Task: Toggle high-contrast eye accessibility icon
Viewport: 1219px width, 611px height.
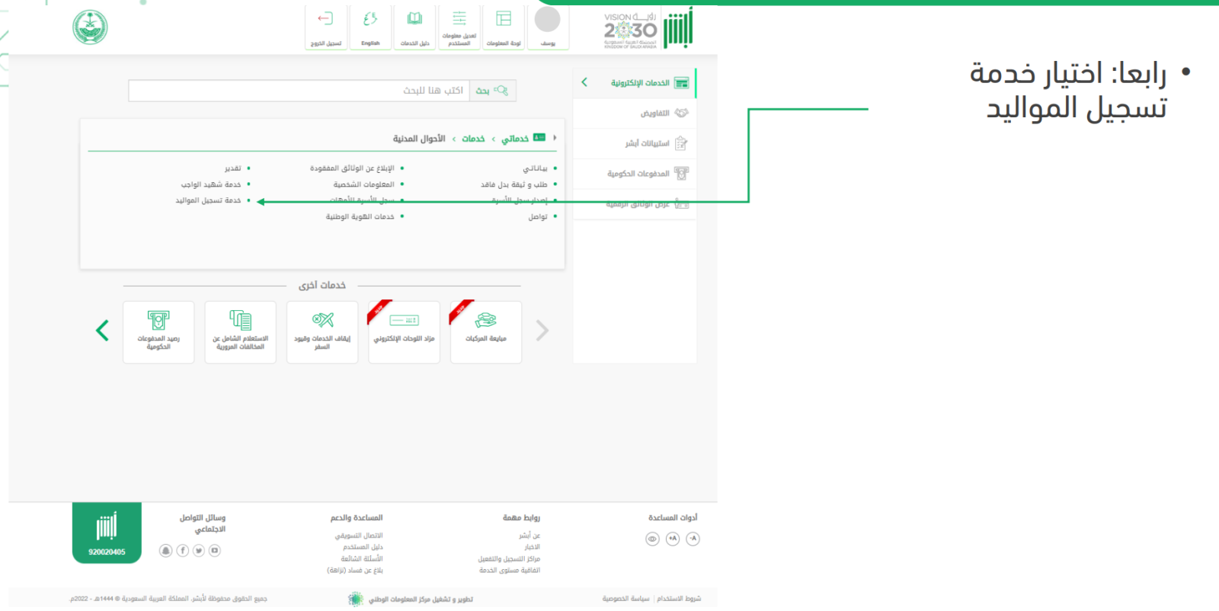Action: click(x=652, y=539)
